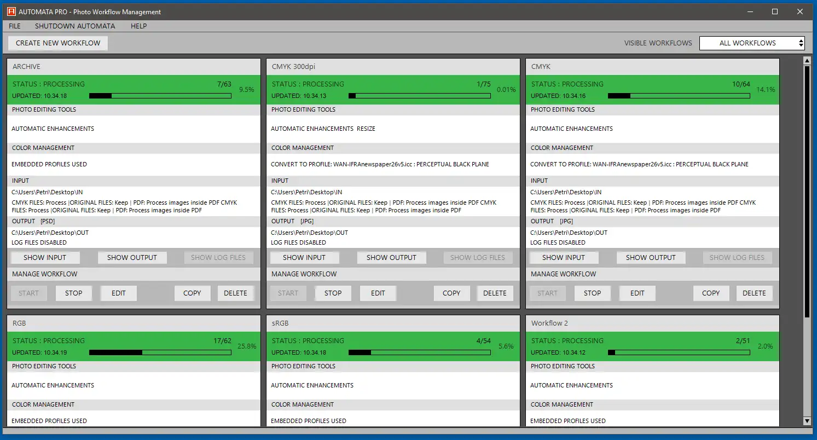The height and width of the screenshot is (440, 817).
Task: Click the 4/54 file counter
Action: [484, 341]
